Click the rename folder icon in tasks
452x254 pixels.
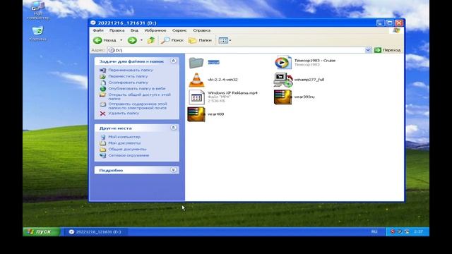point(102,71)
